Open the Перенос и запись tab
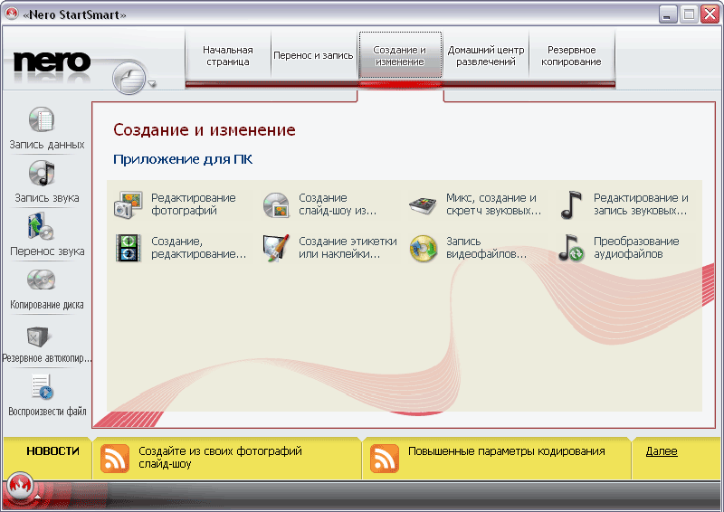Screen dimensions: 724x512 pyautogui.click(x=313, y=56)
